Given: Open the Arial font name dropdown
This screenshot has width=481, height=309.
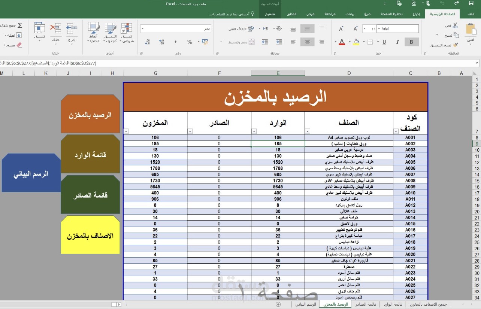Looking at the screenshot, I should click(x=379, y=29).
